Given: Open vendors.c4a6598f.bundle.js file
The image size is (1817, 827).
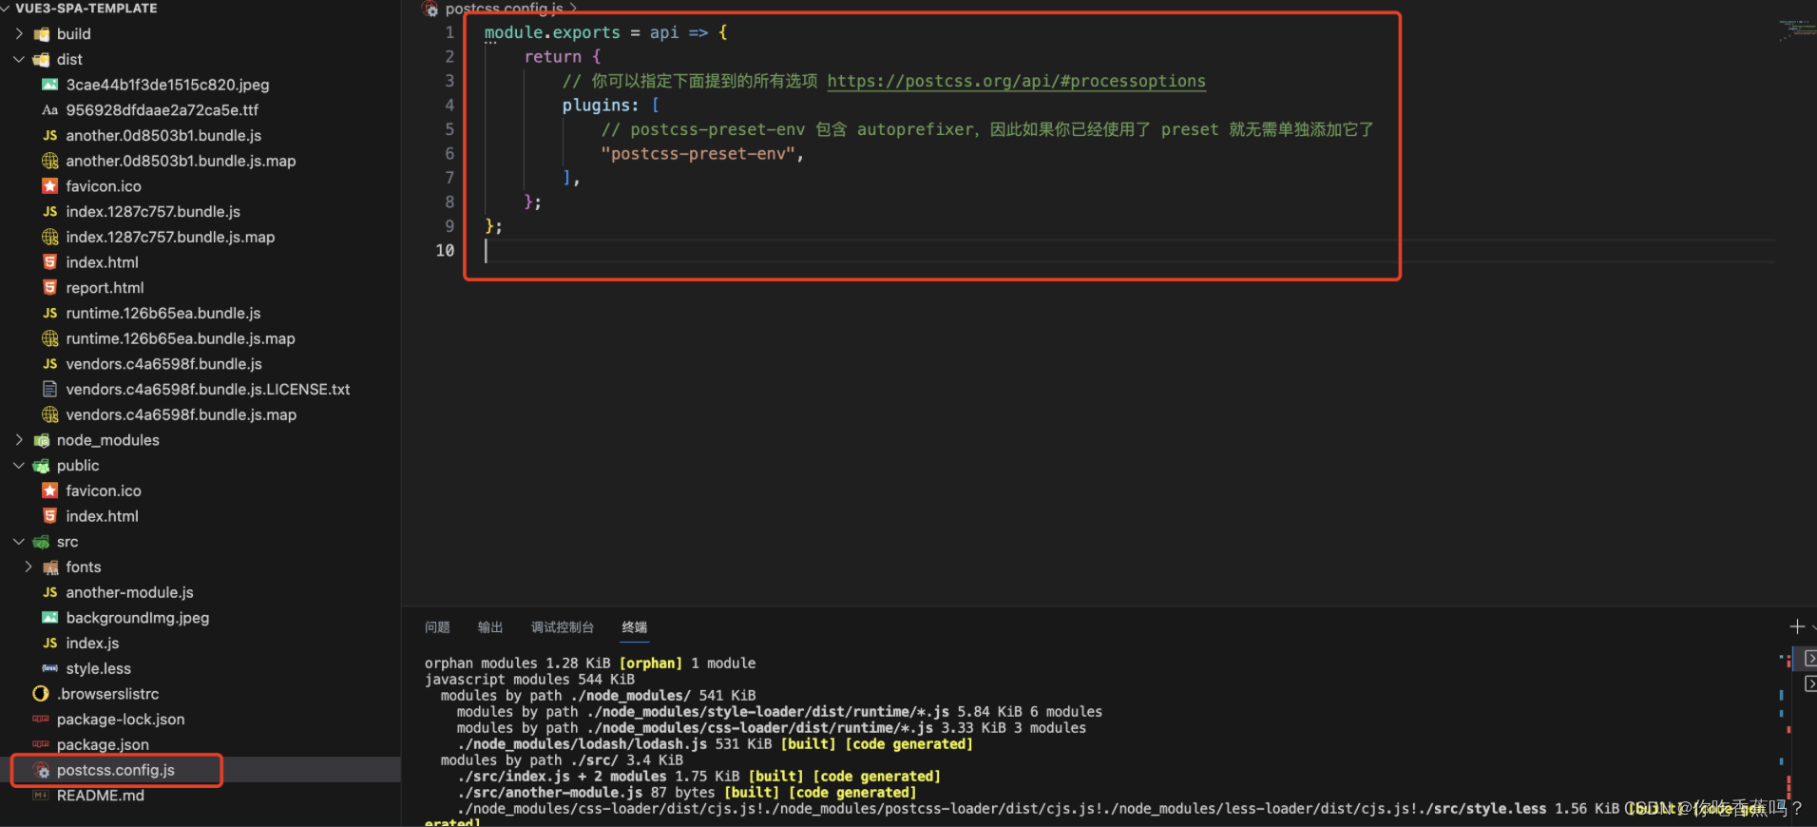Looking at the screenshot, I should pyautogui.click(x=163, y=364).
